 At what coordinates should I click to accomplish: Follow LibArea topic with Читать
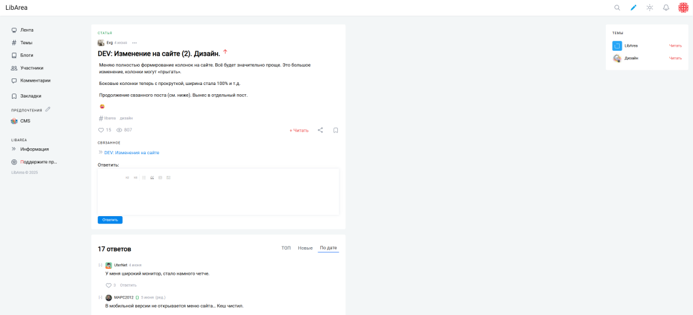pyautogui.click(x=675, y=45)
